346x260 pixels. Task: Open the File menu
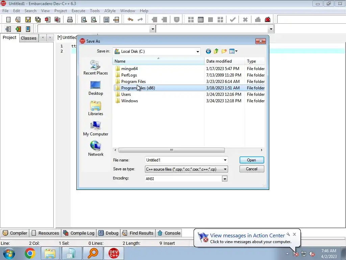pyautogui.click(x=5, y=11)
